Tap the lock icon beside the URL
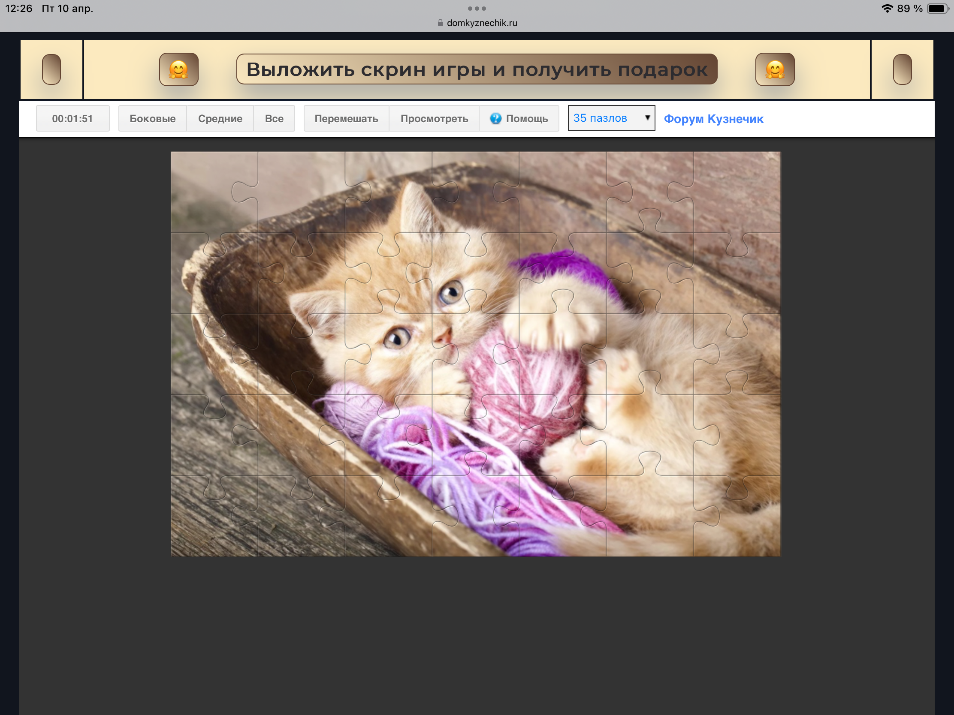Screen dimensions: 954x715 click(x=440, y=23)
